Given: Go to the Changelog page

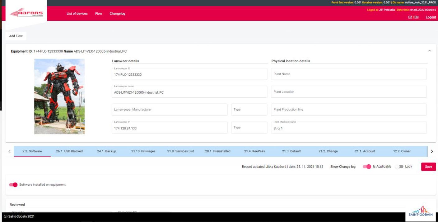Looking at the screenshot, I should coord(117,14).
